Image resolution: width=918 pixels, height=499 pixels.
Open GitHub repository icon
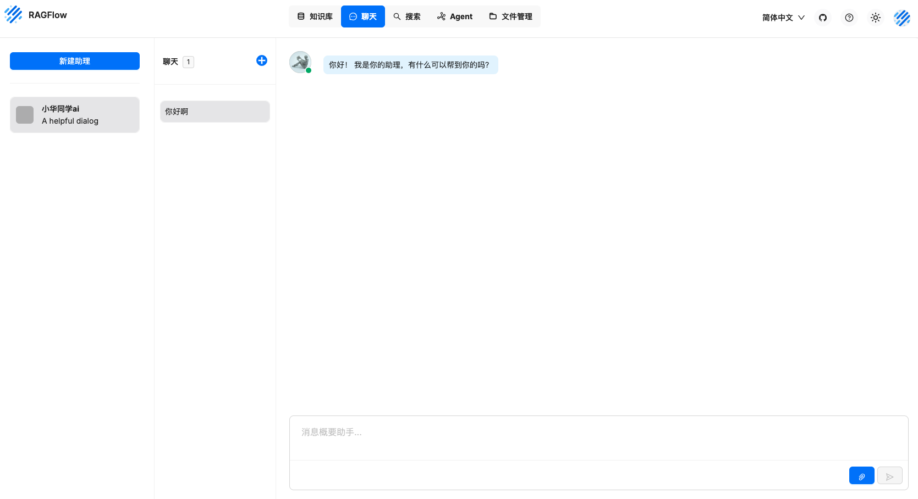(823, 18)
